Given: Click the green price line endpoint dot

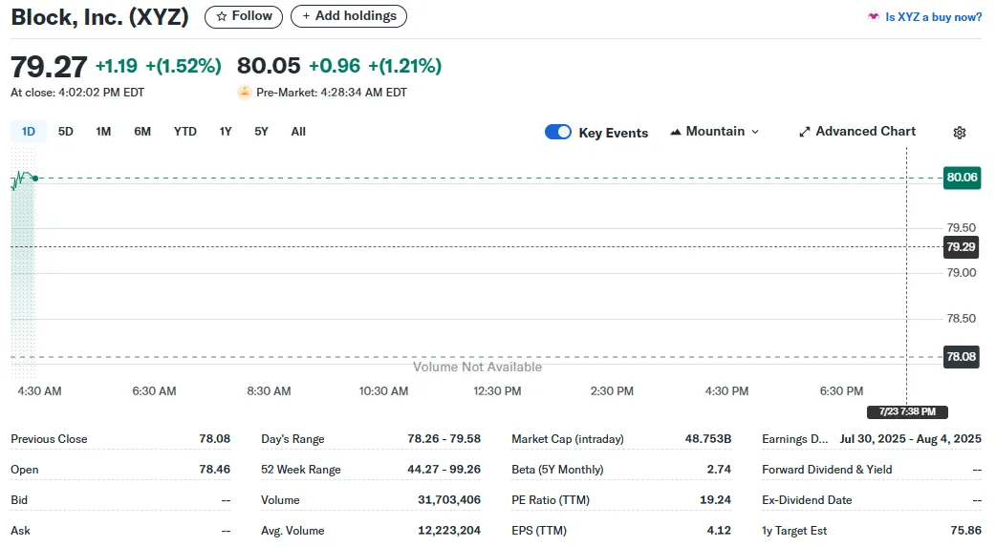Looking at the screenshot, I should [34, 178].
